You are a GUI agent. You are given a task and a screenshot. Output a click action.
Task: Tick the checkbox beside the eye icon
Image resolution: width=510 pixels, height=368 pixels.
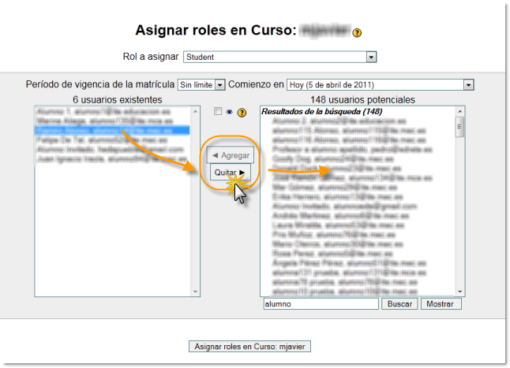[x=218, y=112]
